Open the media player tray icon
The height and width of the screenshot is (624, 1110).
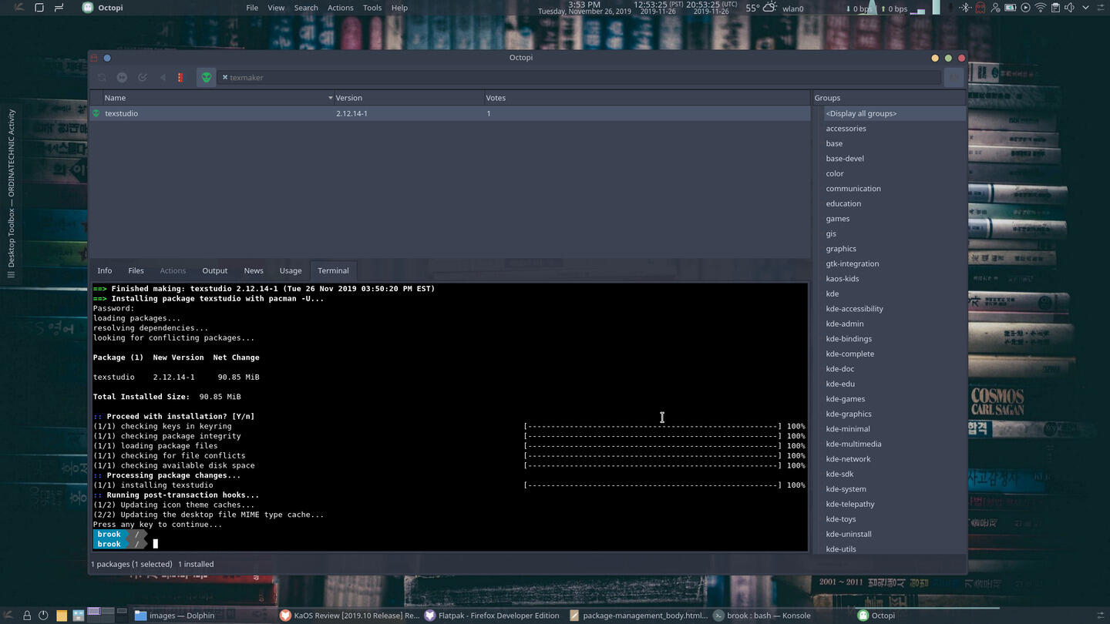coord(1025,8)
